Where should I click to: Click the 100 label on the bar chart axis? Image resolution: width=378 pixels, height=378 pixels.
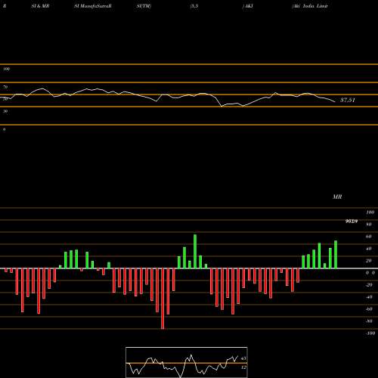pos(370,212)
